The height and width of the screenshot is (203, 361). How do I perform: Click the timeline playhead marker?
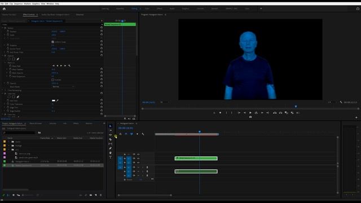tap(200, 131)
